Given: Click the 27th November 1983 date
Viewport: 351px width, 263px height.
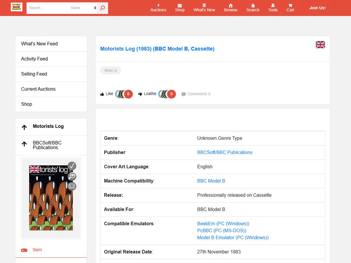Looking at the screenshot, I should 219,252.
